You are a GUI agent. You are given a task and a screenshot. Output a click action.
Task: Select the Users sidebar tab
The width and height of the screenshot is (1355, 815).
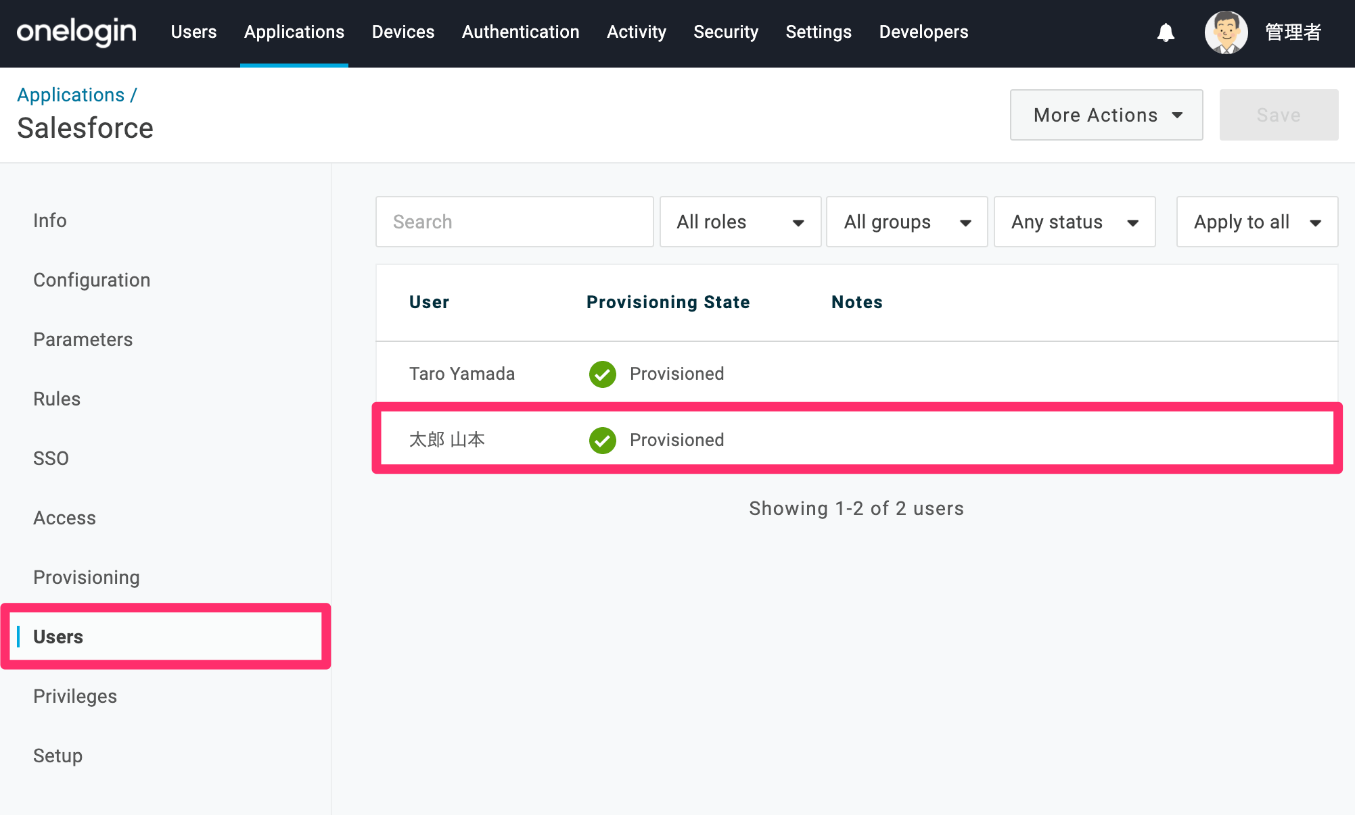166,637
